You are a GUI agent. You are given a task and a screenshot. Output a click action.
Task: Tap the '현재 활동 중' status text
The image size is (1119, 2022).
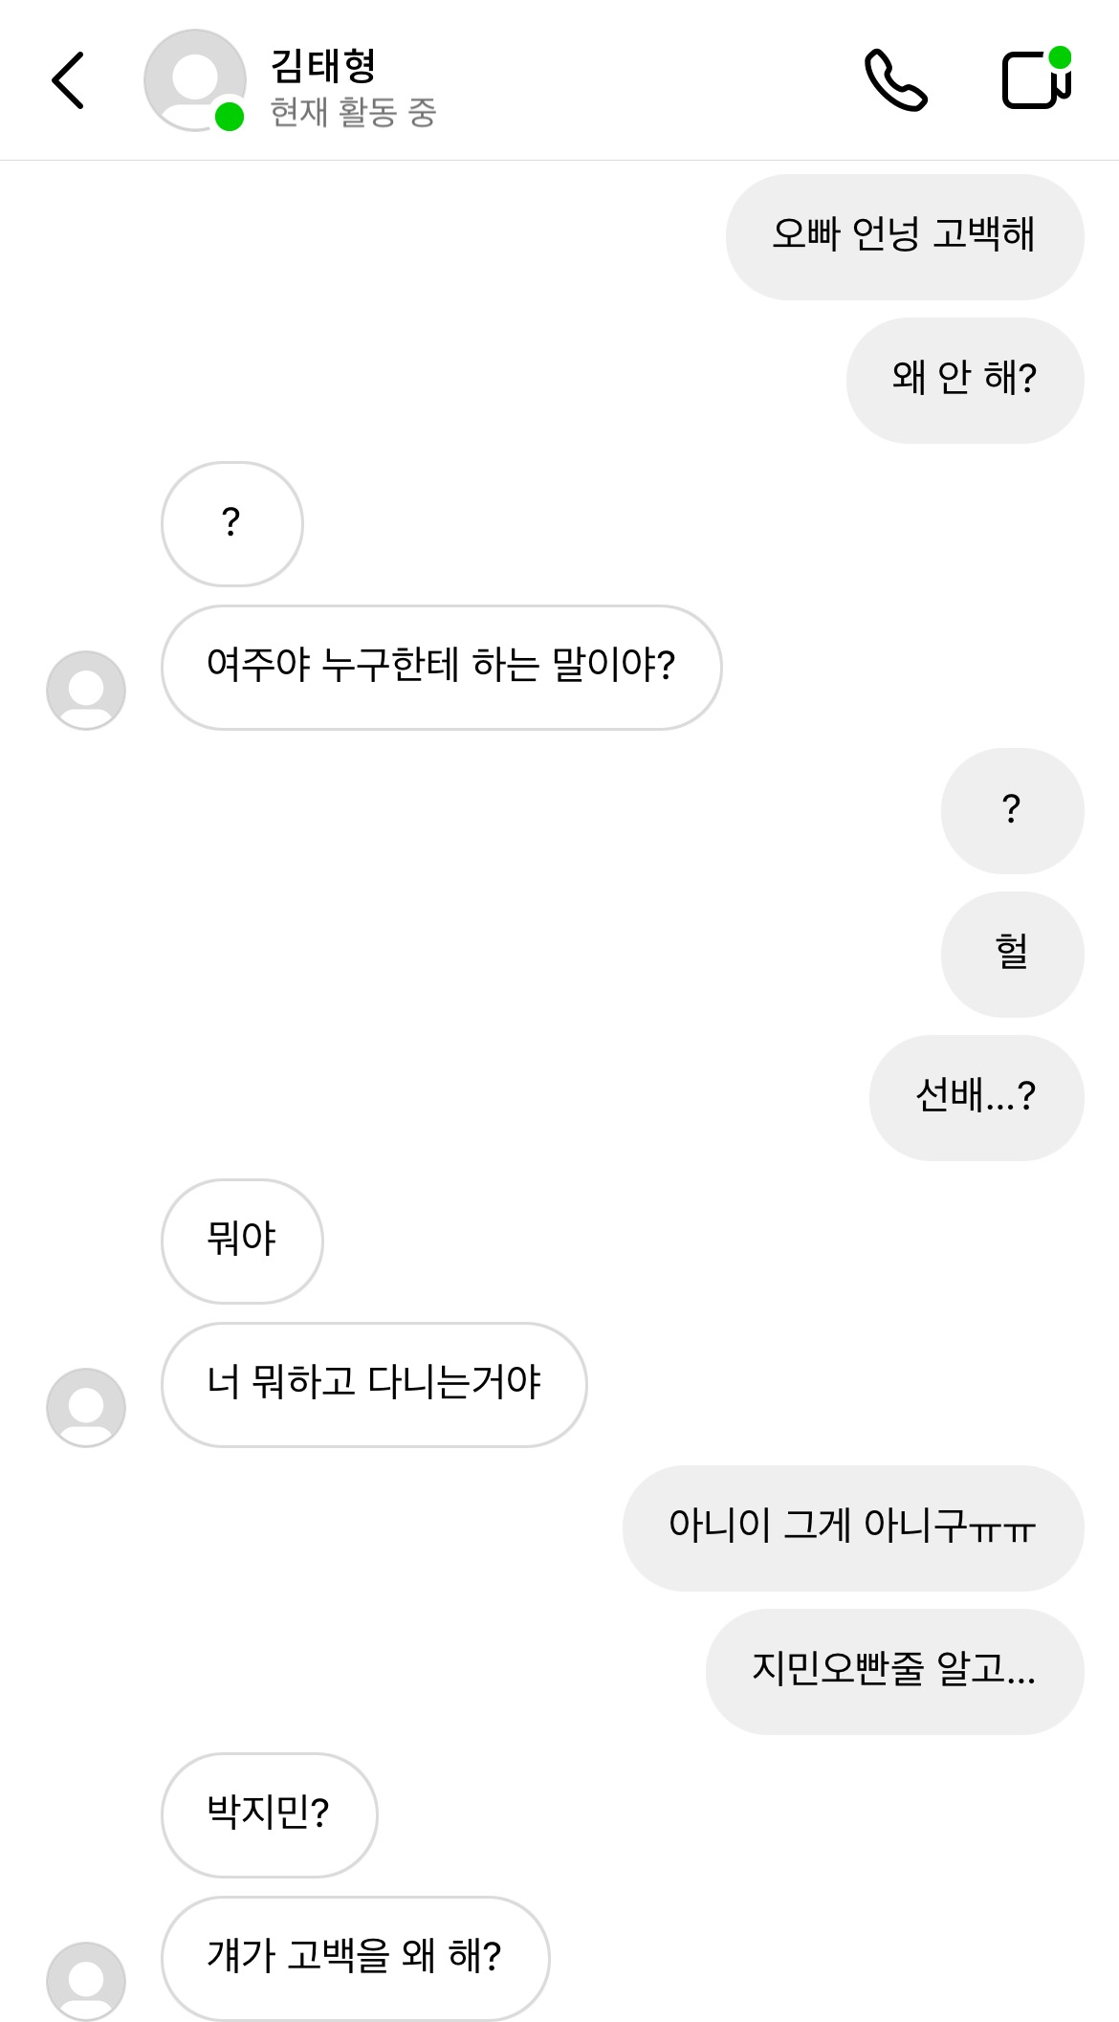[x=353, y=113]
